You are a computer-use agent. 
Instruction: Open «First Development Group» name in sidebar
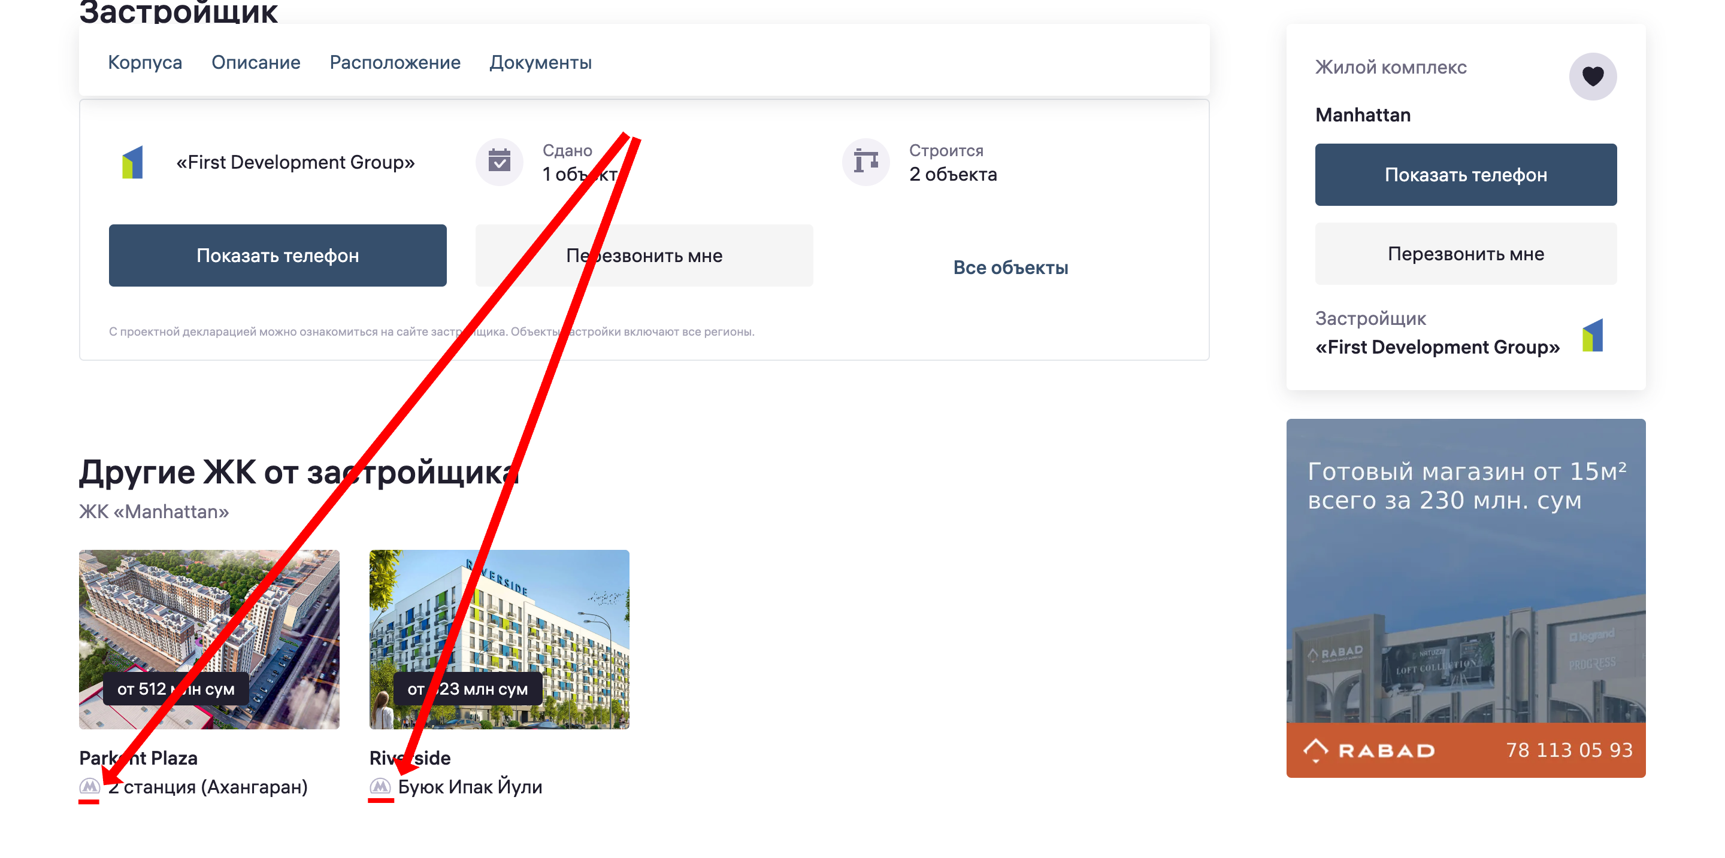point(1437,347)
